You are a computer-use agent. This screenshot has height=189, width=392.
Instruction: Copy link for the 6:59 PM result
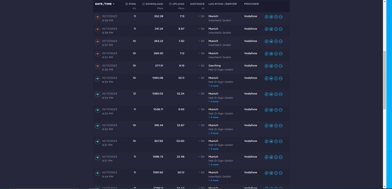(x=266, y=17)
